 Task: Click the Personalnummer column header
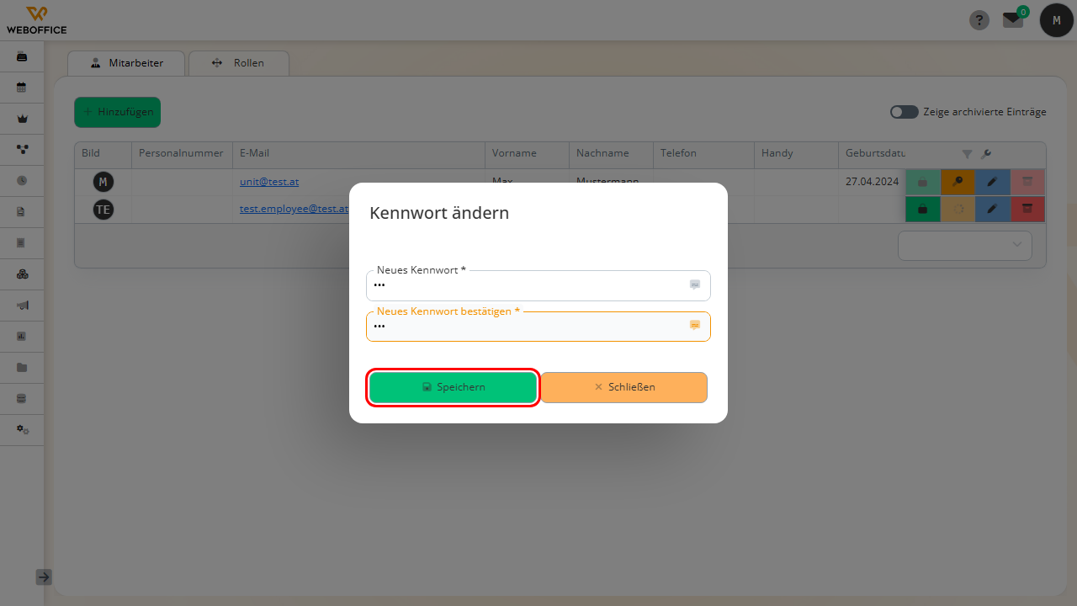pyautogui.click(x=181, y=154)
